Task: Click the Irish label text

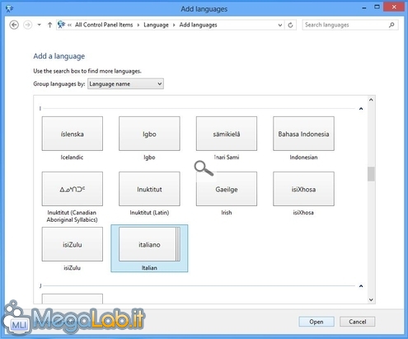Action: click(227, 213)
